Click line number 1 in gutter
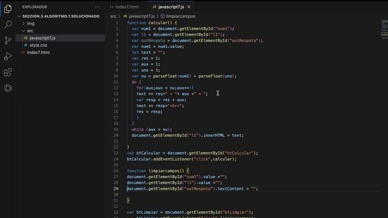The width and height of the screenshot is (388, 218). pyautogui.click(x=117, y=23)
